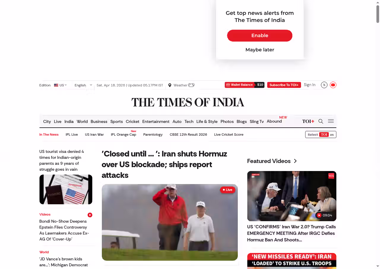380x269 pixels.
Task: Enable top news alerts
Action: 259,36
